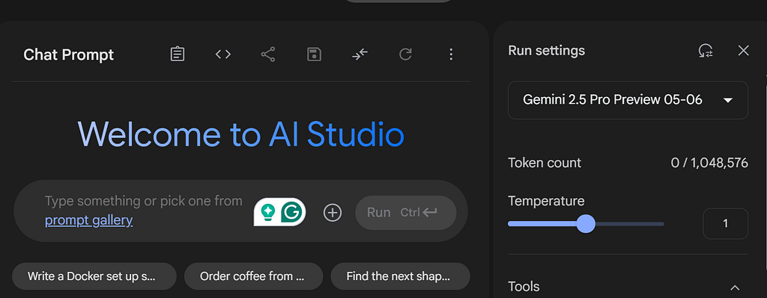Click the Tools section label
The width and height of the screenshot is (767, 298).
pyautogui.click(x=524, y=287)
